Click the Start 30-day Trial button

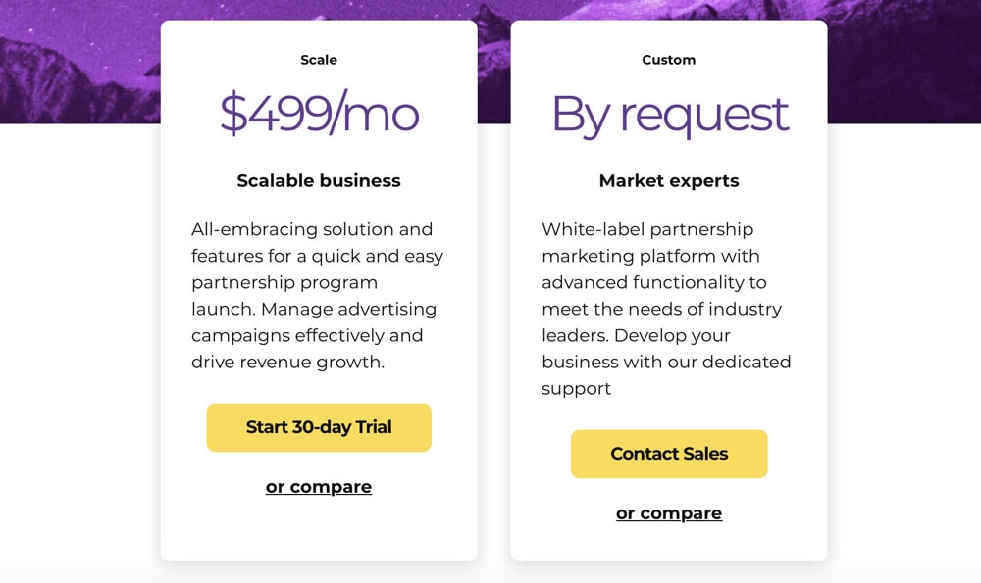pos(319,427)
